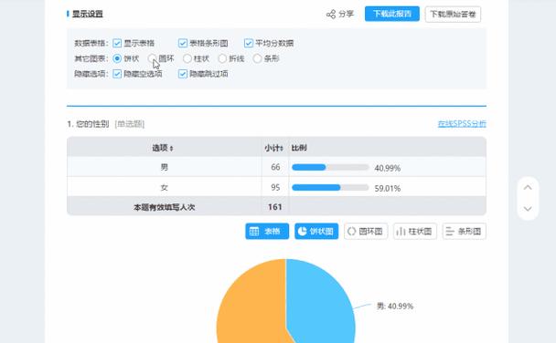Click the 女 row option cell
Viewport: 556px width, 343px height.
click(x=165, y=187)
